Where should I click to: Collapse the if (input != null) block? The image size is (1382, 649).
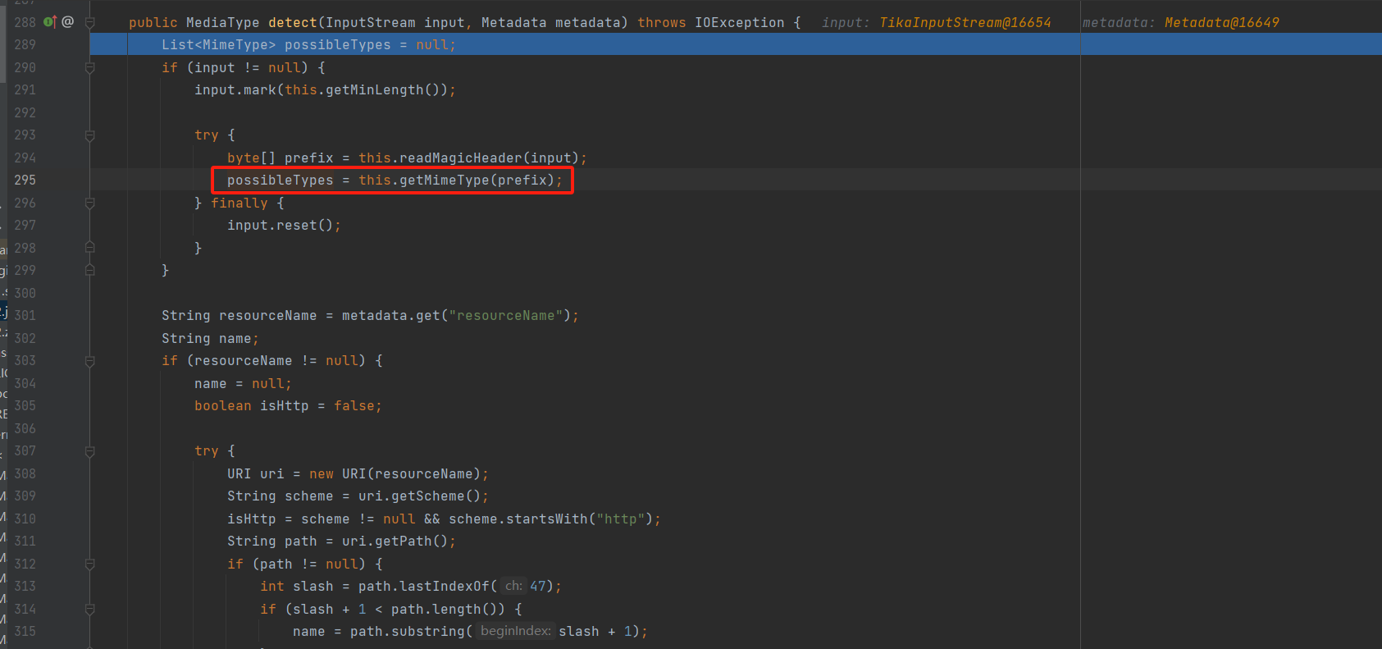tap(90, 67)
